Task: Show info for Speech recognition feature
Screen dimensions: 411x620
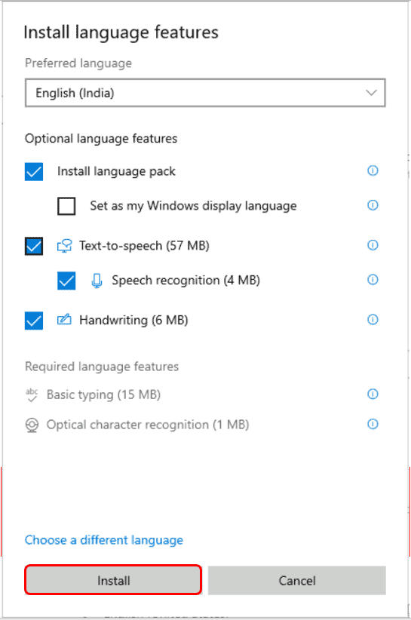Action: [x=373, y=280]
